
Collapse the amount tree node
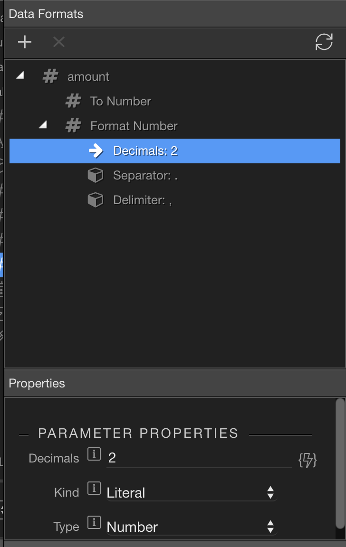(x=20, y=75)
